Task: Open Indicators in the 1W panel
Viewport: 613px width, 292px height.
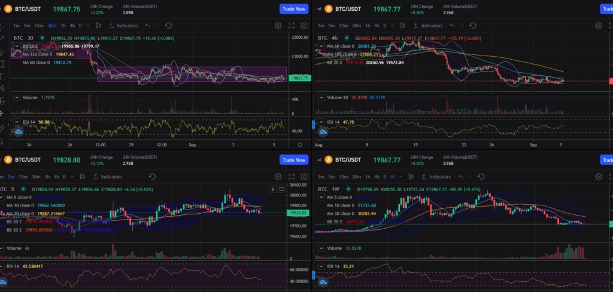Action: 436,177
